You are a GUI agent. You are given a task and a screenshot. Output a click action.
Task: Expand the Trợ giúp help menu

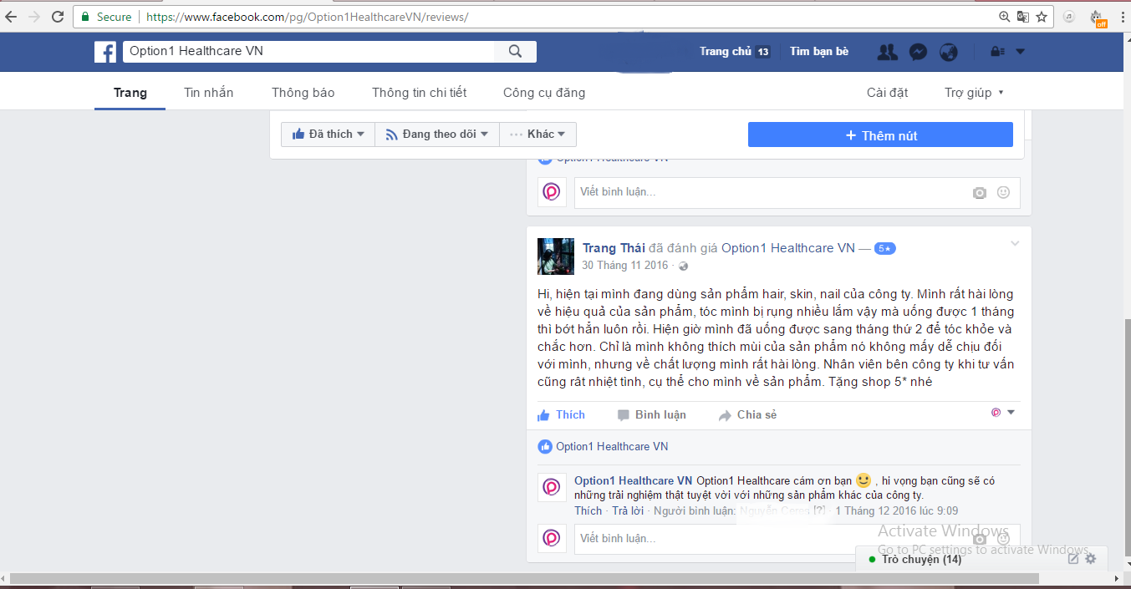(974, 93)
